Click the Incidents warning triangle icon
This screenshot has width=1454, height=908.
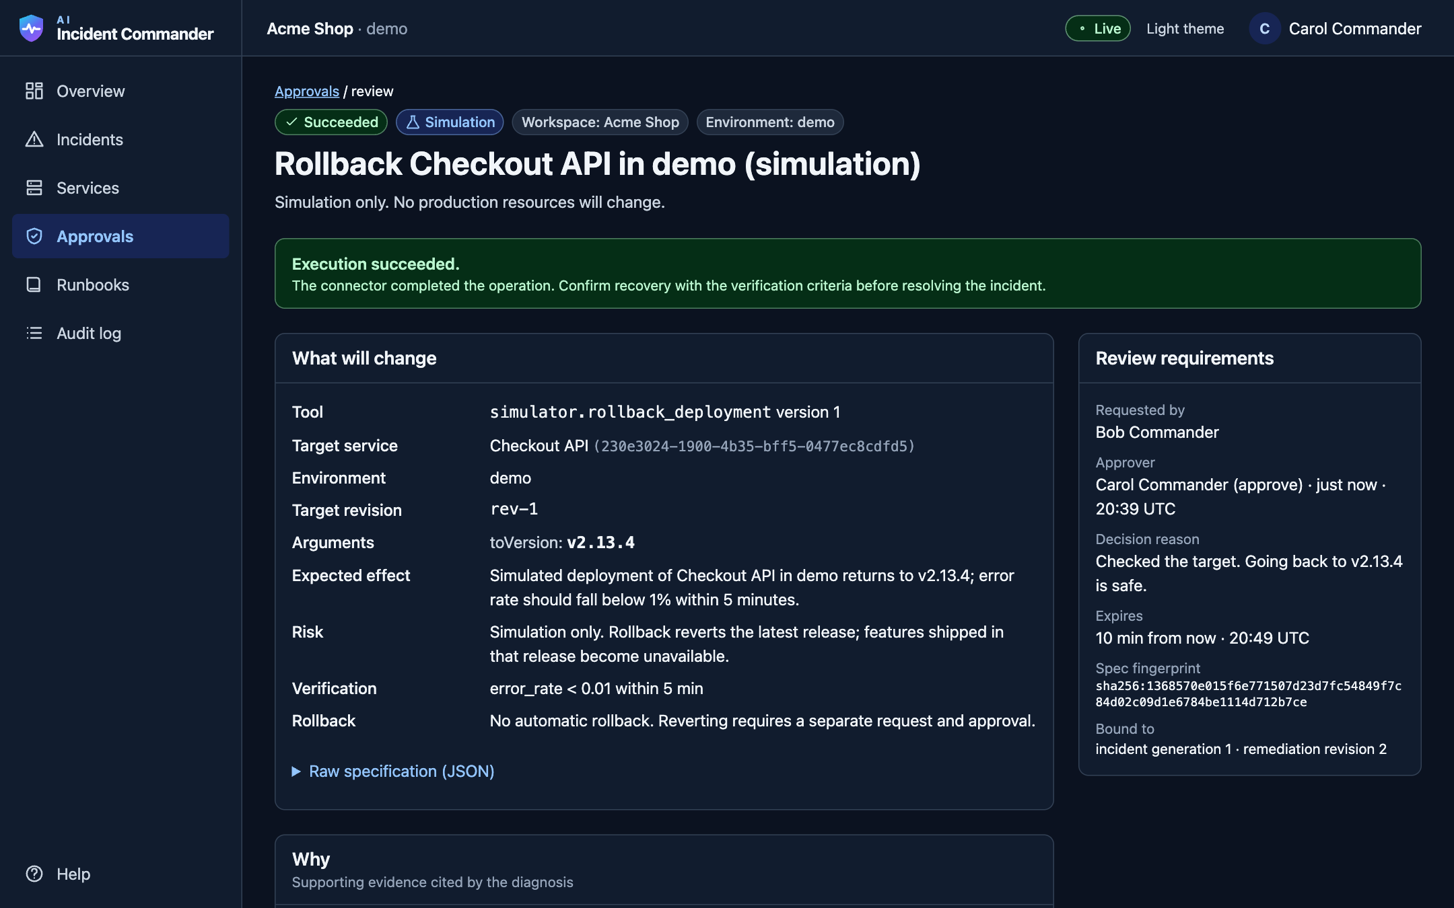tap(34, 139)
